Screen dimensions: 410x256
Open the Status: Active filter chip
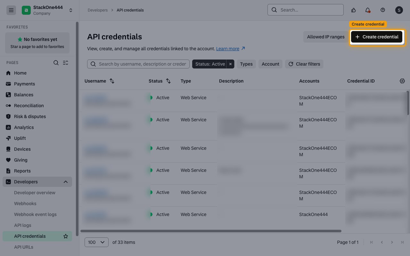[210, 64]
